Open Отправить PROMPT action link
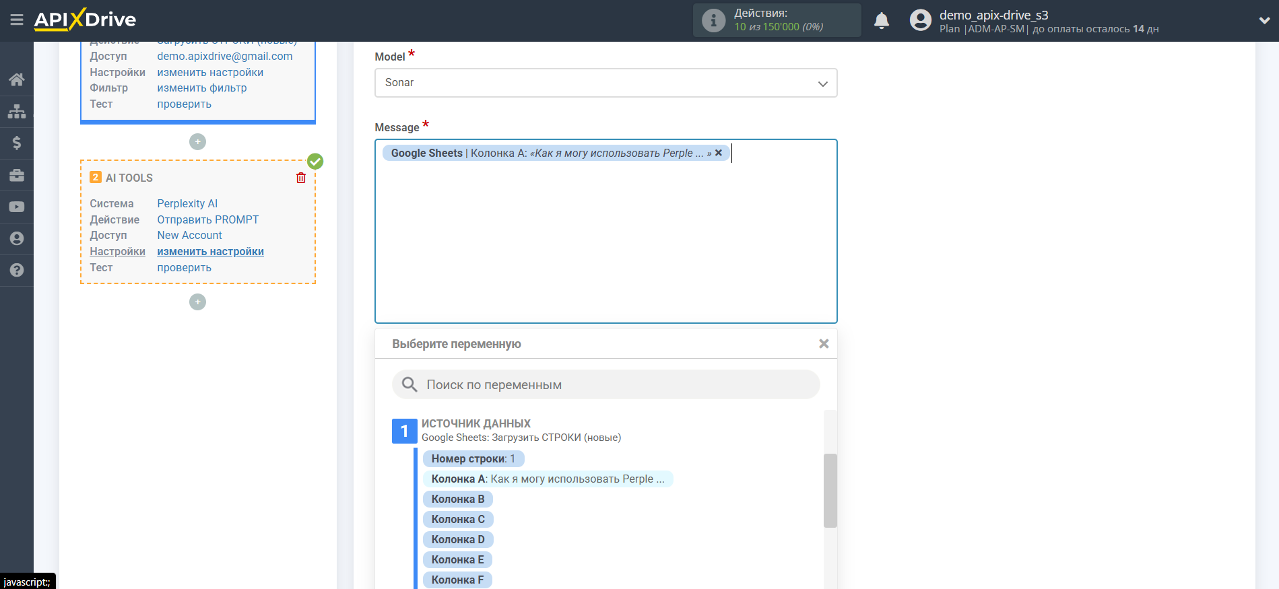Screen dimensions: 1279x589 coord(208,219)
